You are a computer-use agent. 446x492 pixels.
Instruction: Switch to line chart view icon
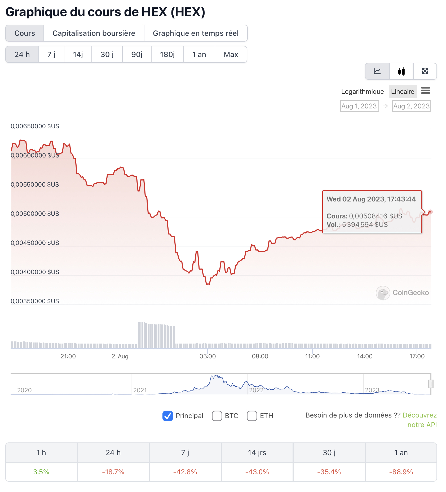pos(377,71)
